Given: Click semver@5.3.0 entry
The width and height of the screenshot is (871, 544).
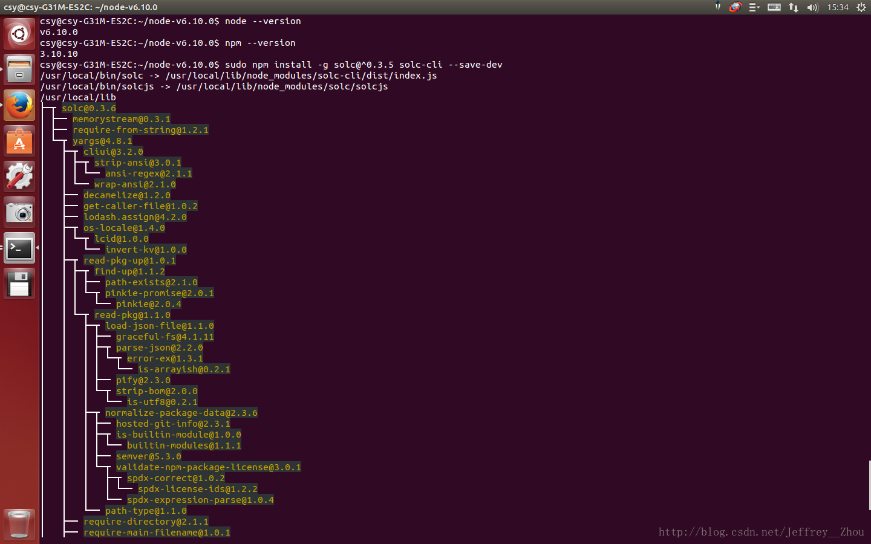Looking at the screenshot, I should pyautogui.click(x=149, y=456).
